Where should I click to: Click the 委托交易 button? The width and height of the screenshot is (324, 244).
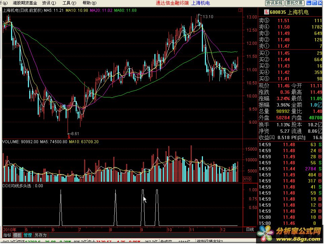pyautogui.click(x=295, y=3)
